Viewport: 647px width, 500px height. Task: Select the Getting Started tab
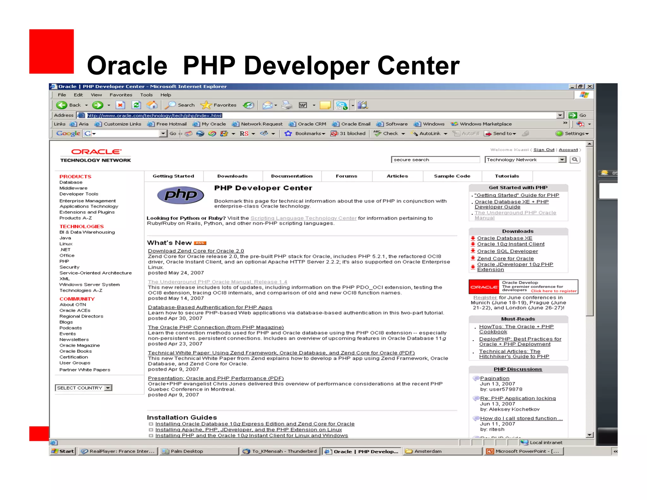click(173, 176)
